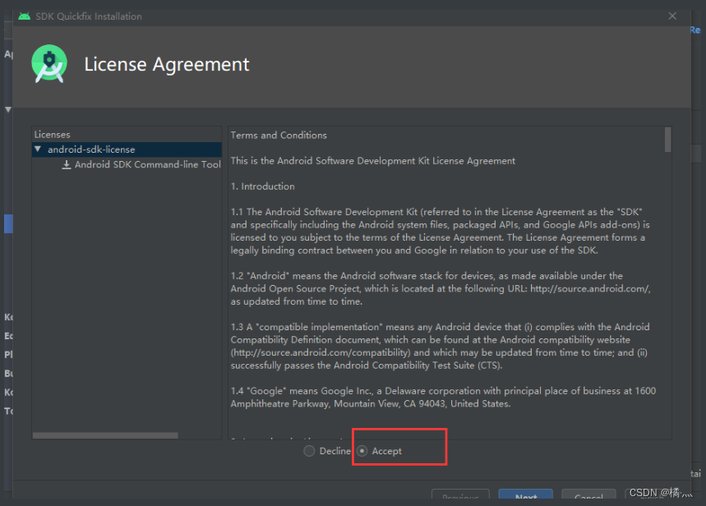Click the Next button
The image size is (706, 506).
click(x=525, y=494)
